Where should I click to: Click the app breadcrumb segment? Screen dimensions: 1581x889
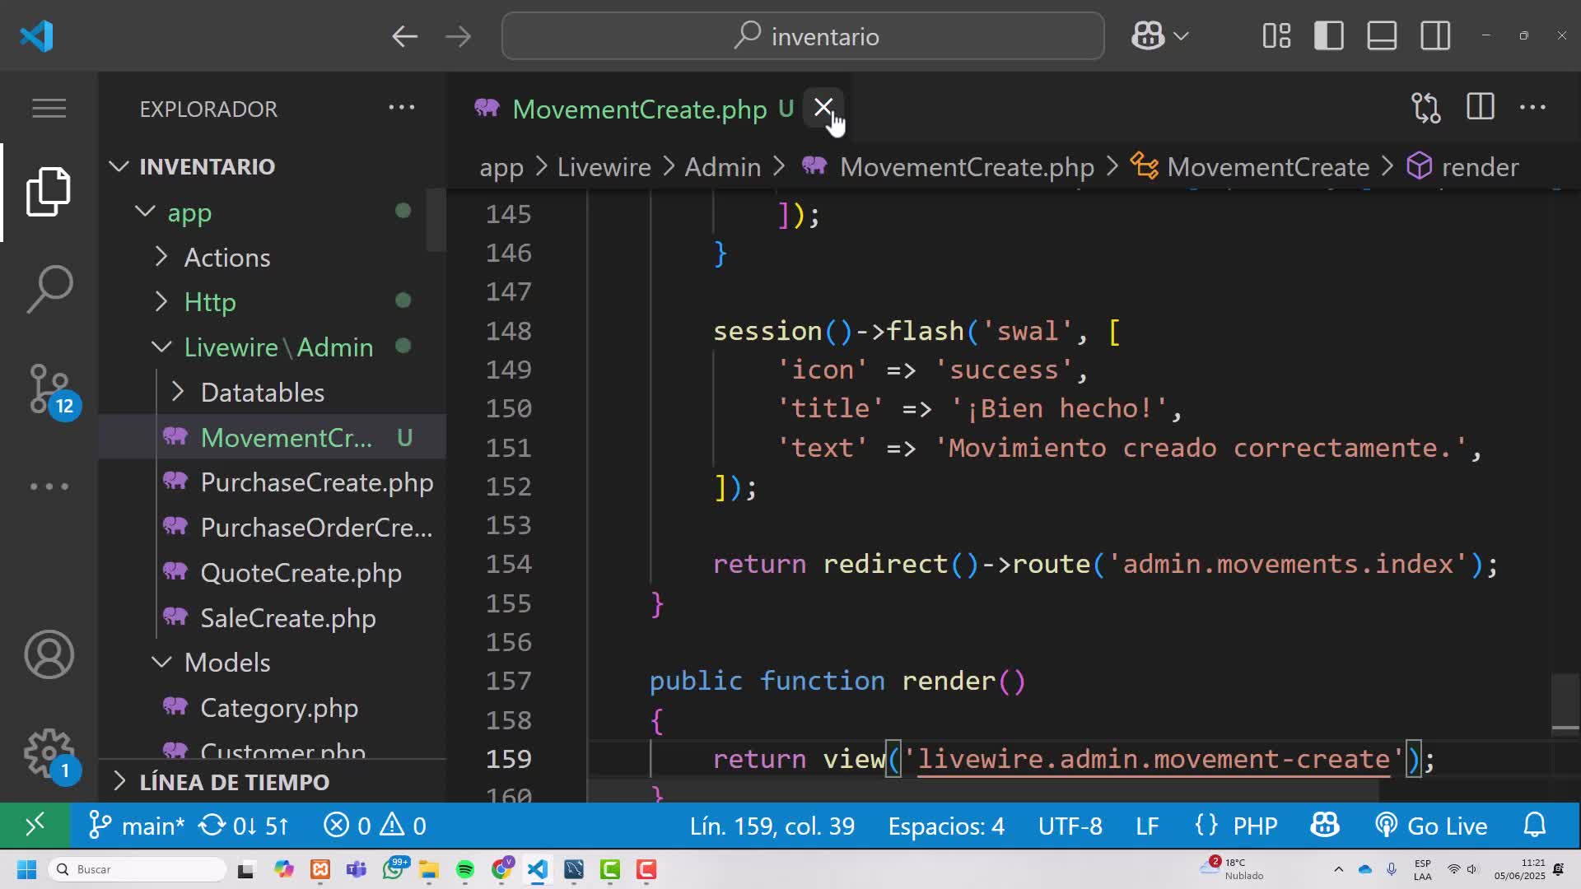click(x=501, y=167)
